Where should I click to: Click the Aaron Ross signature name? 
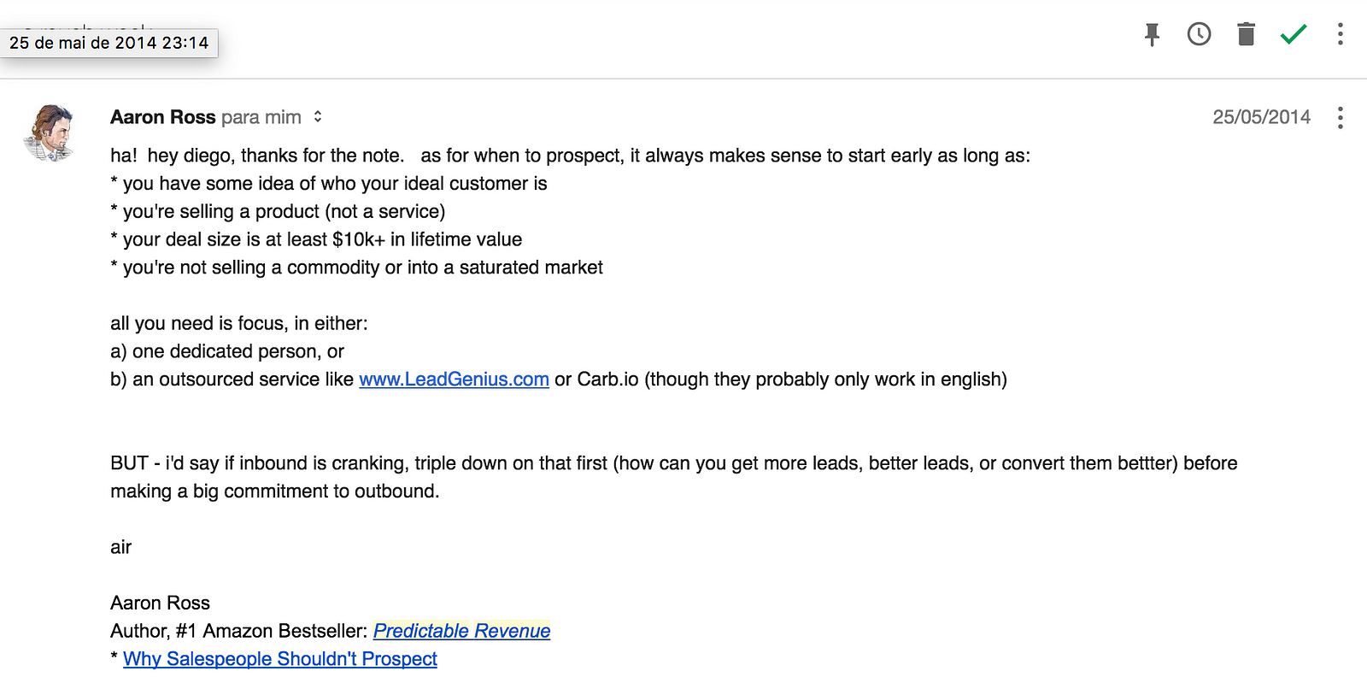coord(160,603)
